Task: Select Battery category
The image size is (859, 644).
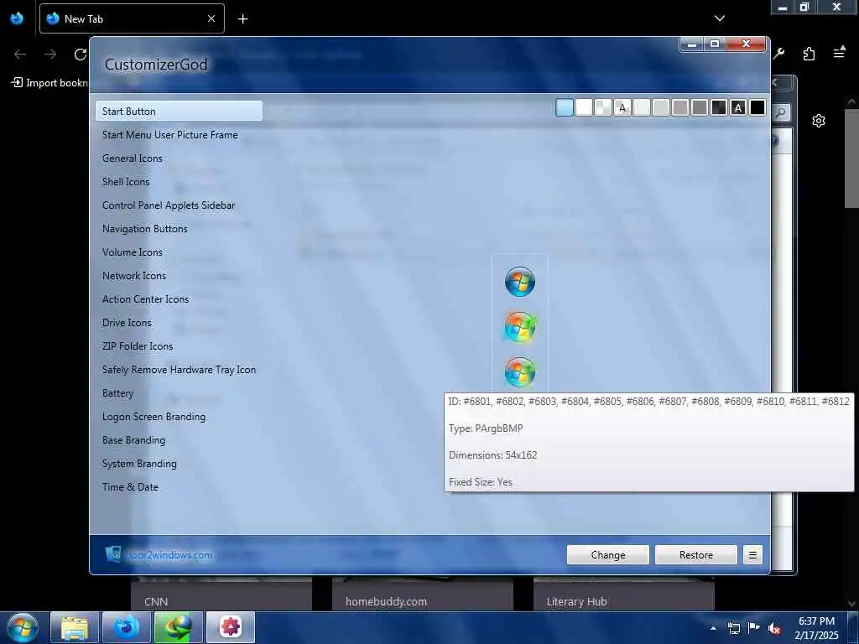Action: (x=179, y=394)
